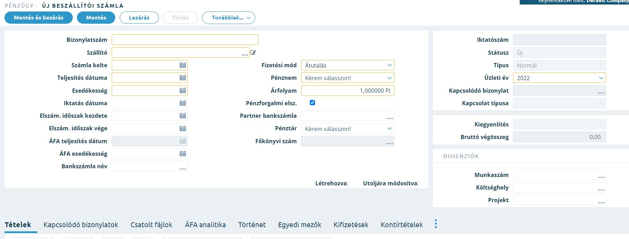
Task: Focus Bizonylatszám input field
Action: [185, 40]
